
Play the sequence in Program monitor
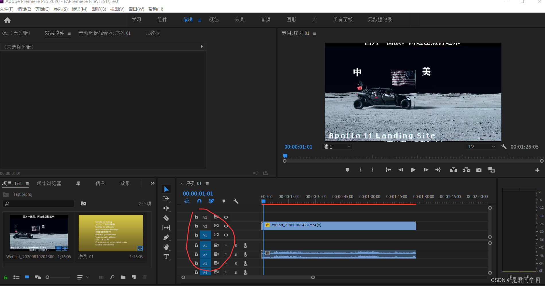point(413,170)
